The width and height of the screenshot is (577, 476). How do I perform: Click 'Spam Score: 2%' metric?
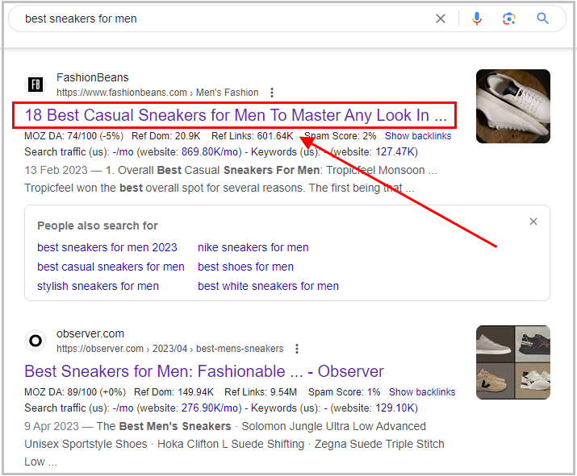[x=340, y=136]
